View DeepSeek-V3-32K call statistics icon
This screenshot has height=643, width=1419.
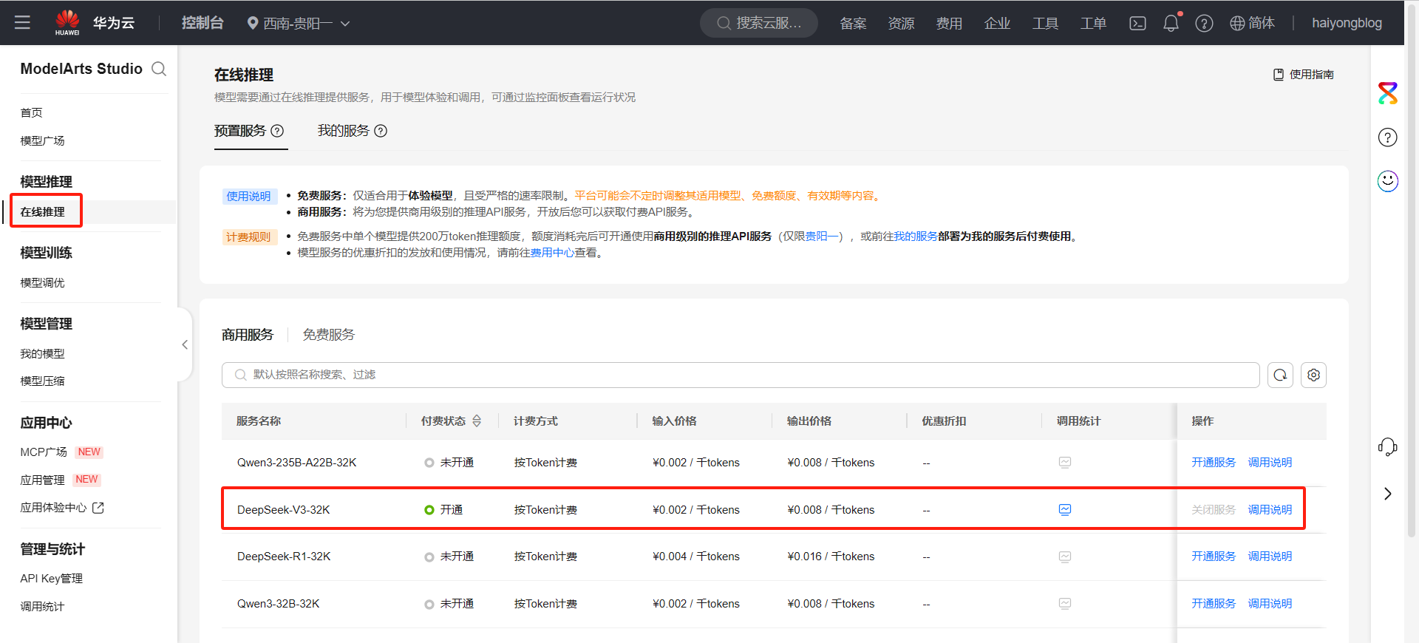[x=1064, y=510]
